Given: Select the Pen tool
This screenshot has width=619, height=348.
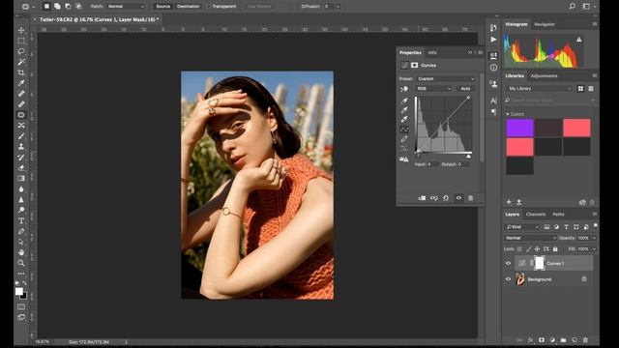Looking at the screenshot, I should click(x=21, y=231).
